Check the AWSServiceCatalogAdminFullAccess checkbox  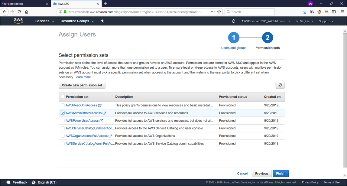tap(63, 143)
